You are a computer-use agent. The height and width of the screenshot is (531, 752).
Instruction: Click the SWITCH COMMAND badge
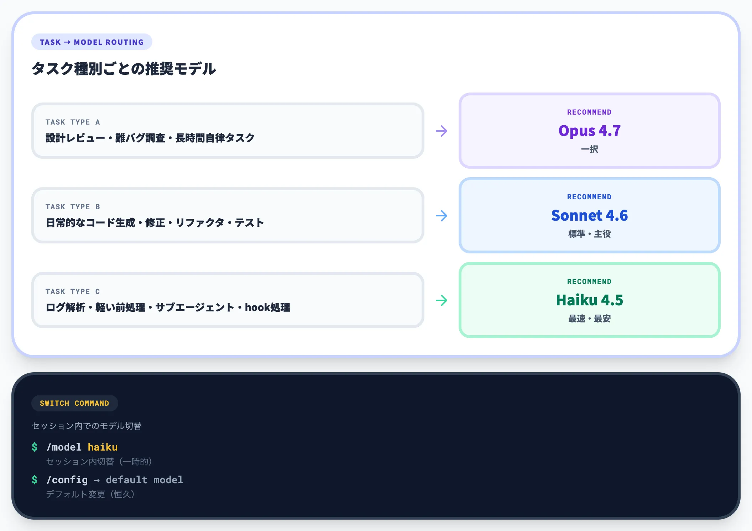(74, 403)
